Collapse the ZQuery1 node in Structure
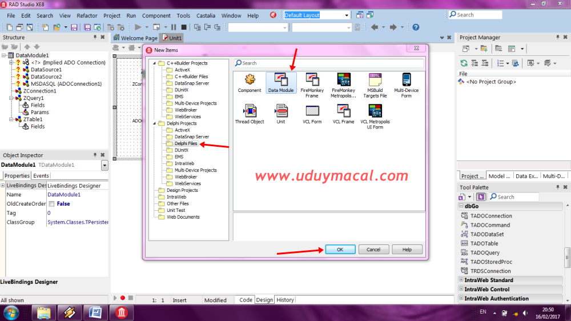571x321 pixels. coord(11,98)
